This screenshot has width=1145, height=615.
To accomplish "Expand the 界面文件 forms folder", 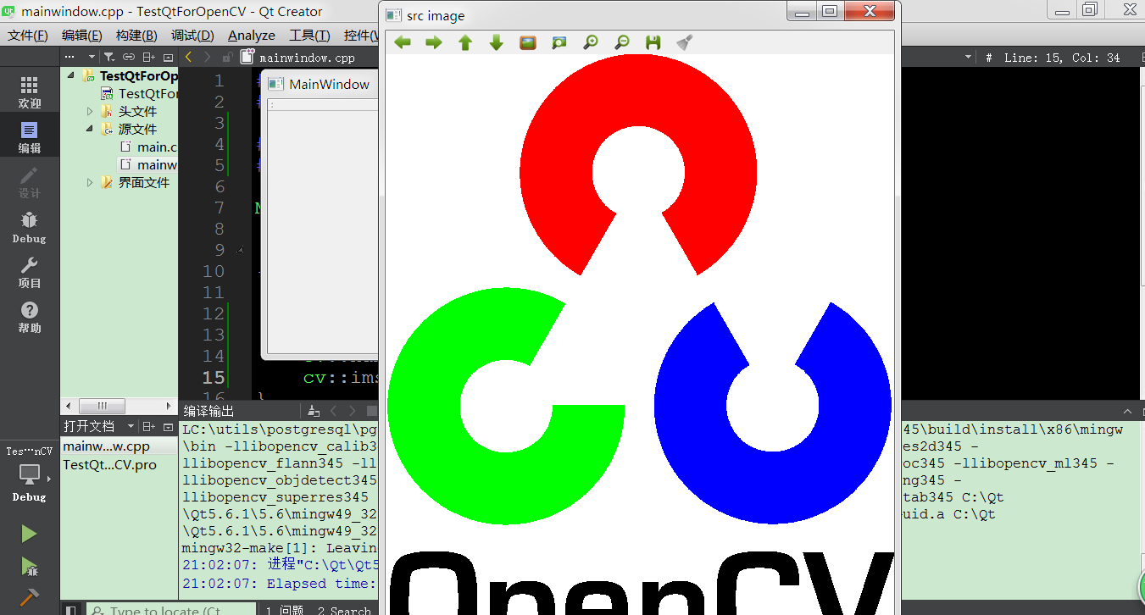I will pos(90,182).
